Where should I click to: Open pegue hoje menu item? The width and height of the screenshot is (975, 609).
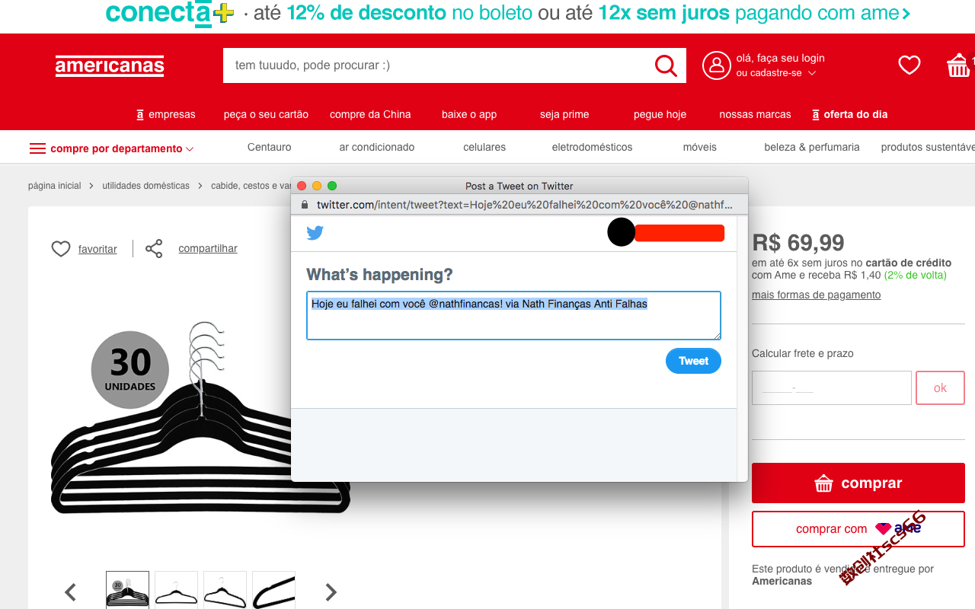pos(660,114)
